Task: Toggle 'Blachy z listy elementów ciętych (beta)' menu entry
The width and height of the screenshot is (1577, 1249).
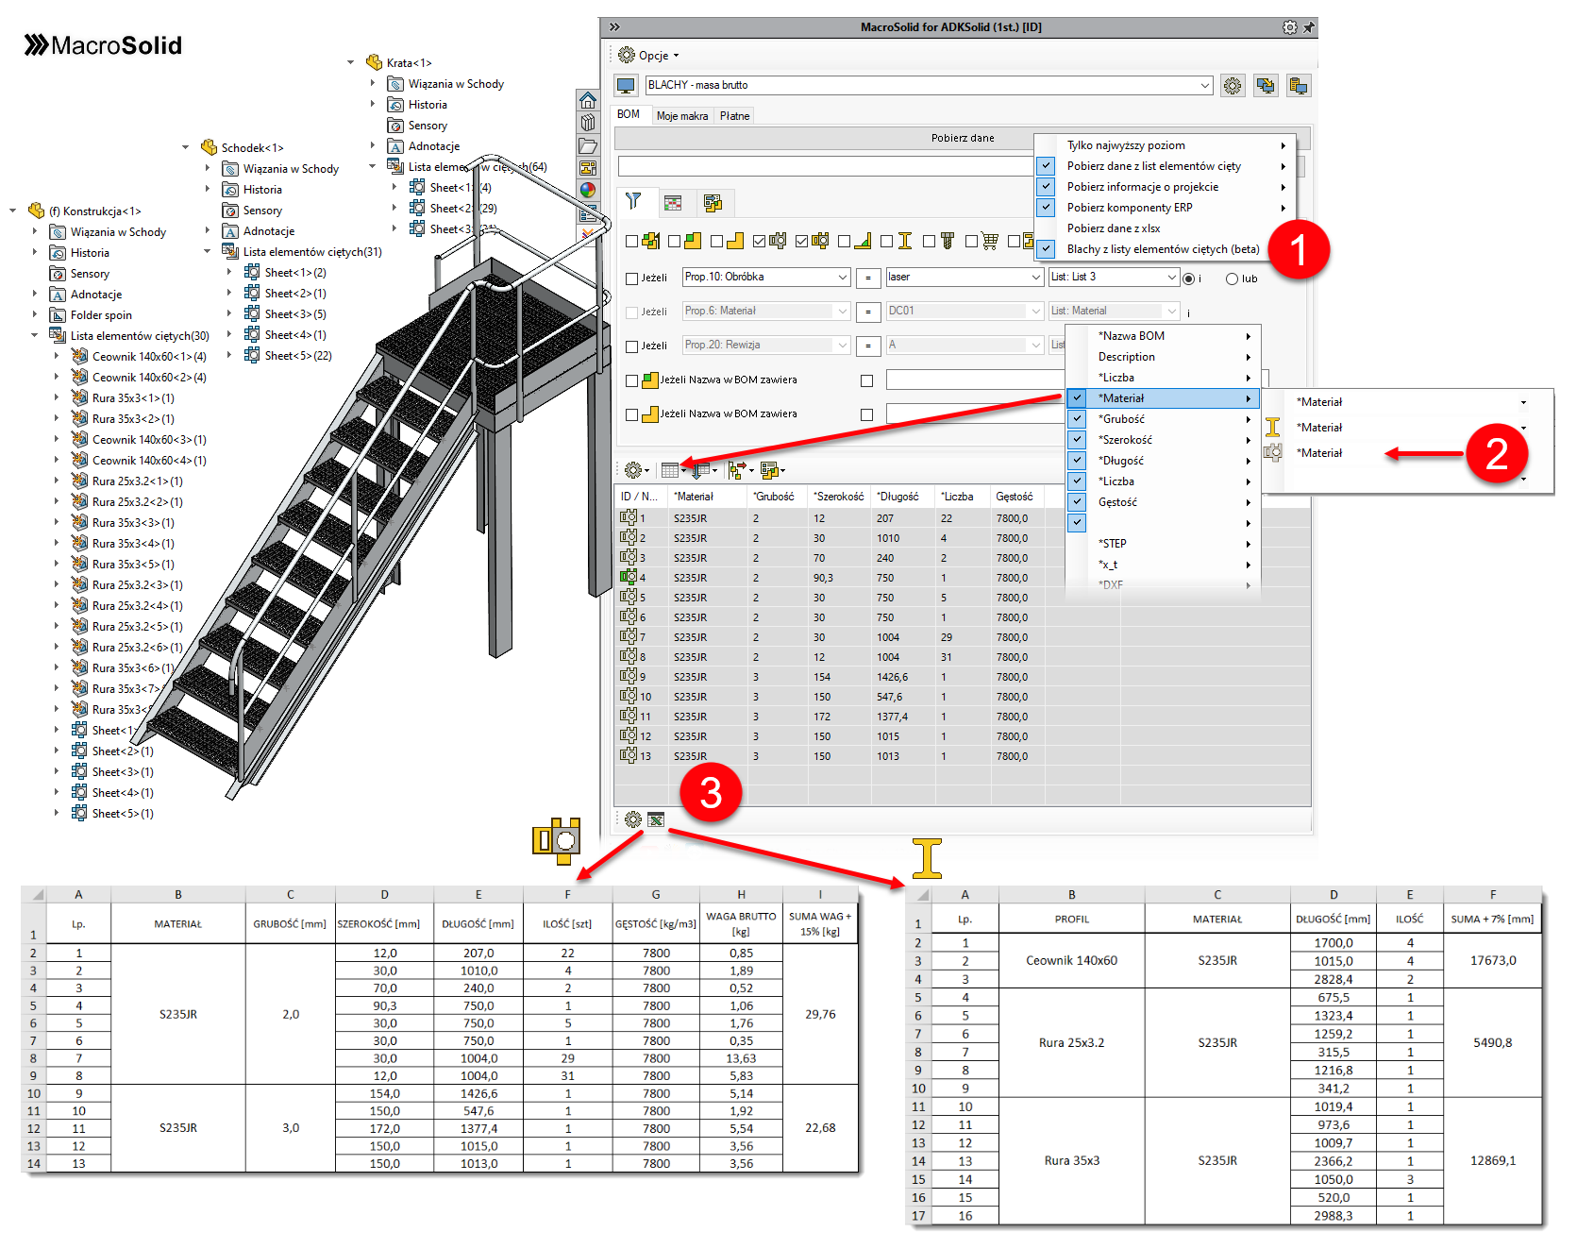Action: tap(1164, 249)
